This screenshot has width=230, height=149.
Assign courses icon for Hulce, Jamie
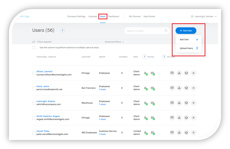[x=186, y=88]
